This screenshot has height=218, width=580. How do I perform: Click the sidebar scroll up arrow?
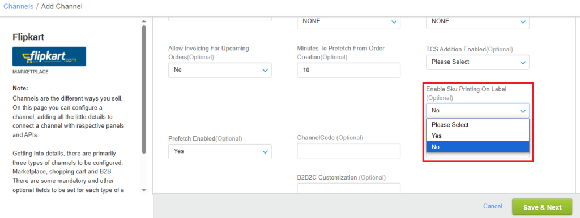point(144,22)
